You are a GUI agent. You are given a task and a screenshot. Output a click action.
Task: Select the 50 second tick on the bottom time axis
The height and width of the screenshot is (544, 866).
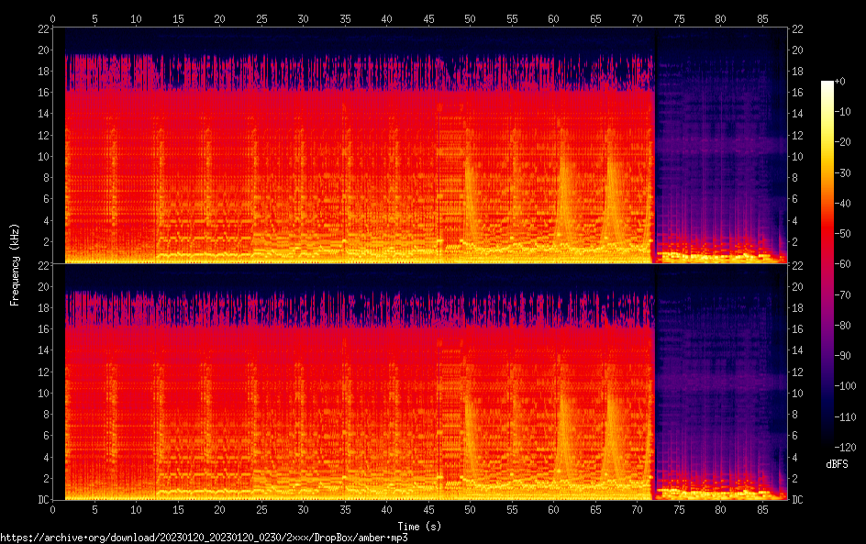(x=470, y=509)
